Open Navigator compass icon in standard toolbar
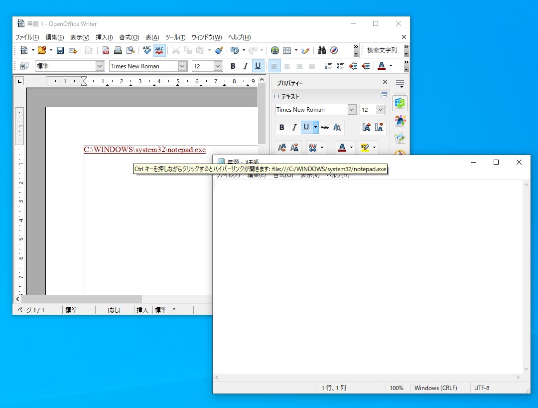538x408 pixels. coord(334,50)
